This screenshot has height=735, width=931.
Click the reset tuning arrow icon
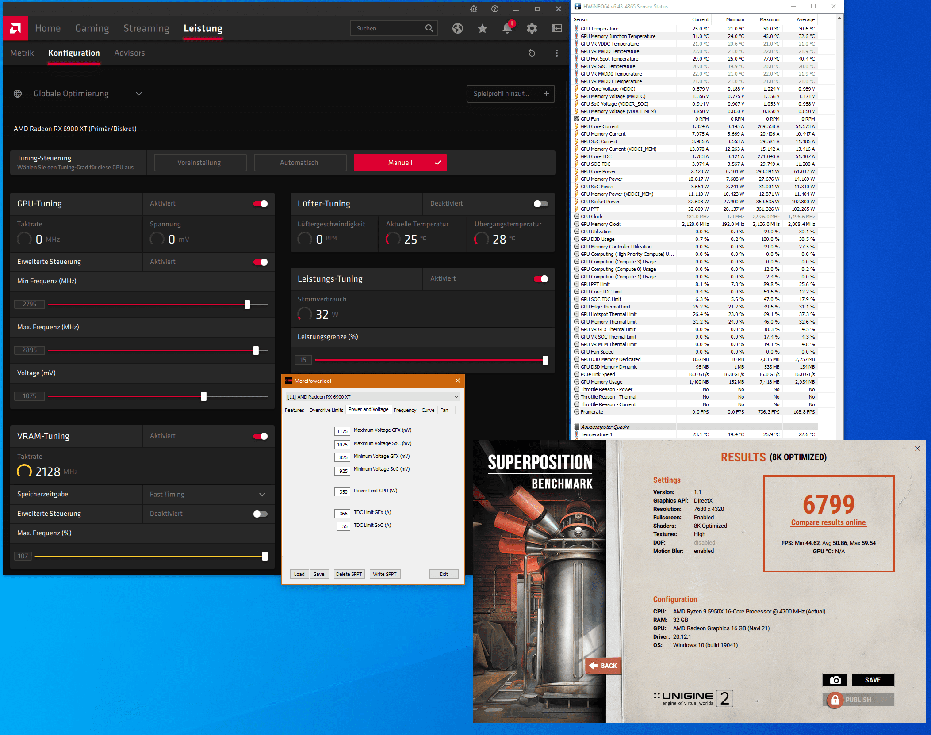point(532,53)
